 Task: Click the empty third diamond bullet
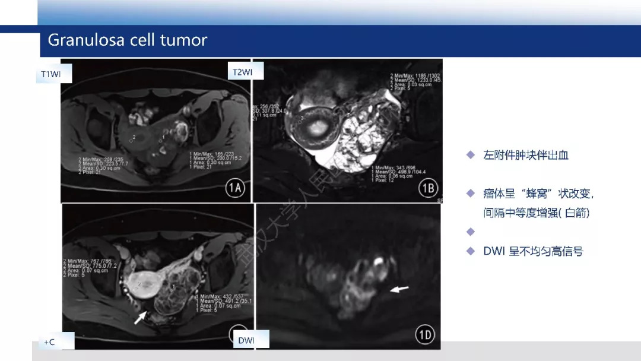(x=471, y=232)
